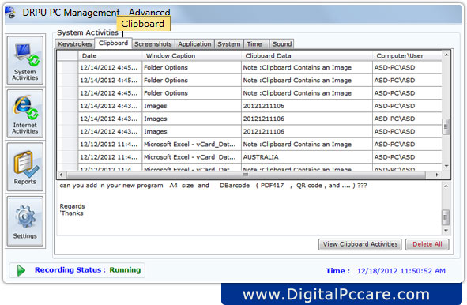Open Internet Activities sidebar panel
The image size is (467, 305).
(25, 114)
